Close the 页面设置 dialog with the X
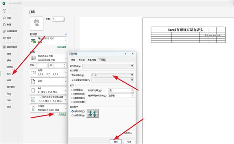The image size is (234, 144). point(133,53)
